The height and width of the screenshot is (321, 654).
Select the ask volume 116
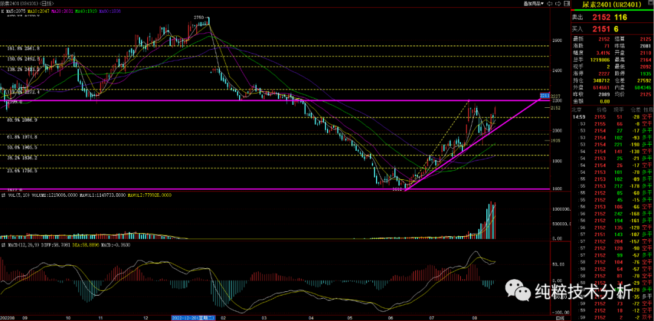pyautogui.click(x=621, y=17)
